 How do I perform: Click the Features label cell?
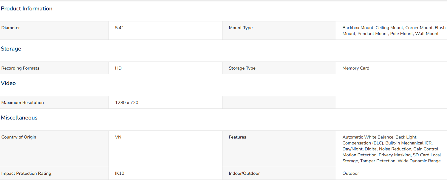(x=279, y=149)
